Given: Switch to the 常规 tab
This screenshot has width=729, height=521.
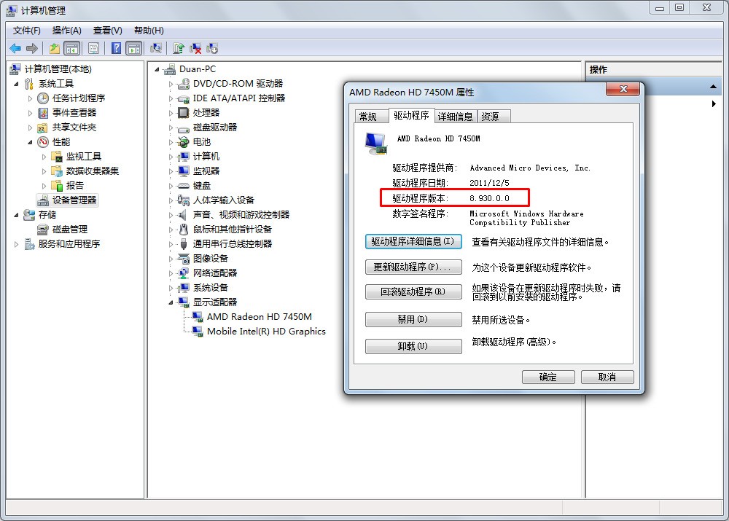Looking at the screenshot, I should 368,116.
